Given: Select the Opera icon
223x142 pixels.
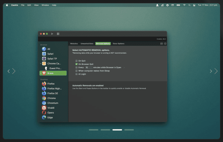Looking at the screenshot, I should click(x=44, y=113).
